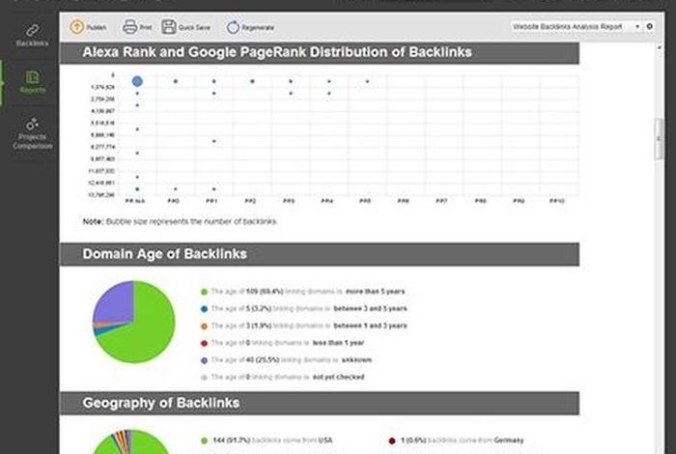Click the scrollbar up arrow of the report
This screenshot has width=676, height=454.
click(659, 46)
